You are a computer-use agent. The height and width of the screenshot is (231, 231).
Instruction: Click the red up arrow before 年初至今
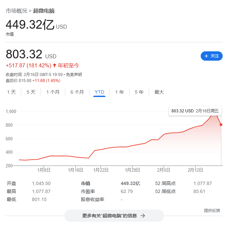pos(55,66)
